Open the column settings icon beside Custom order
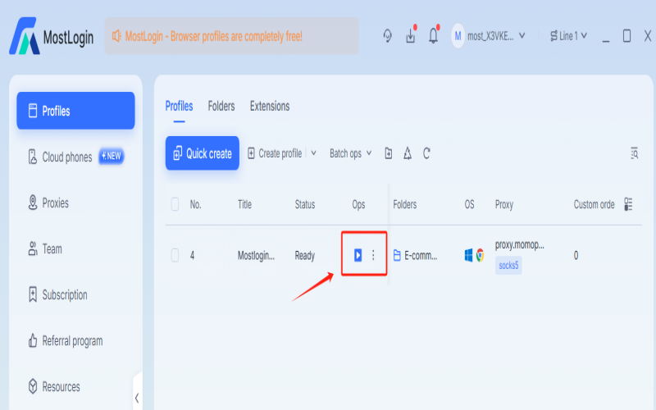656x410 pixels. pos(628,204)
